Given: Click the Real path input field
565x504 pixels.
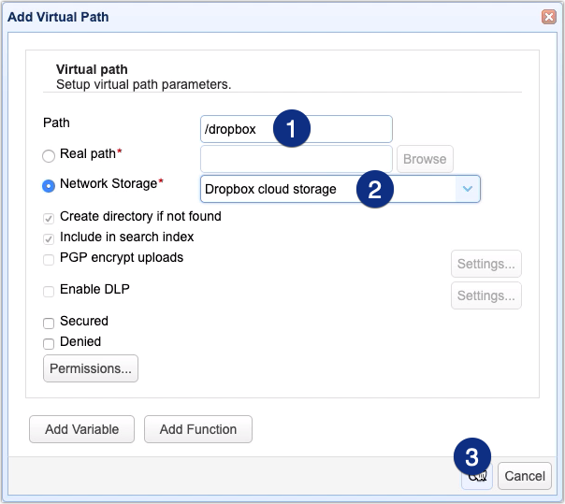Looking at the screenshot, I should [296, 159].
